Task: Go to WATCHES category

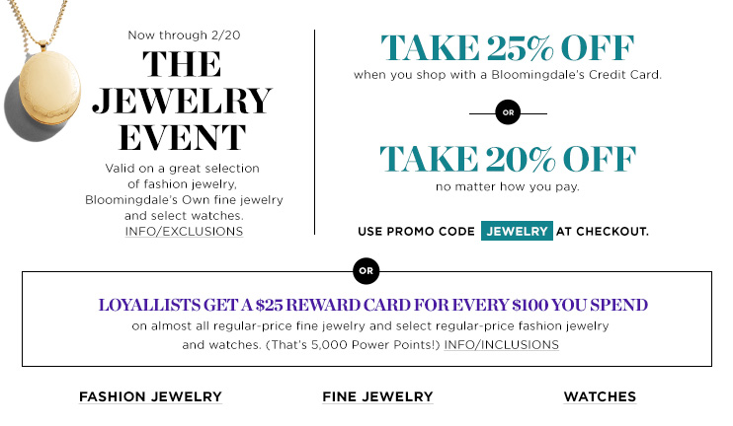Action: coord(600,396)
